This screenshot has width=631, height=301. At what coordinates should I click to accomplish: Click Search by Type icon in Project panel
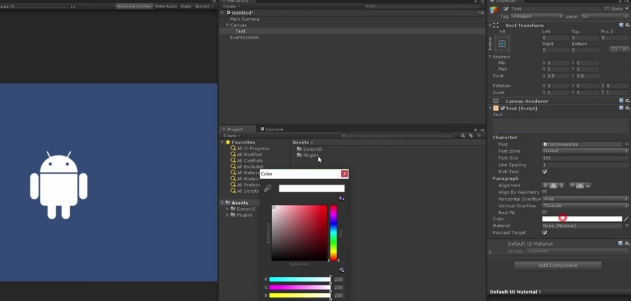pyautogui.click(x=463, y=136)
